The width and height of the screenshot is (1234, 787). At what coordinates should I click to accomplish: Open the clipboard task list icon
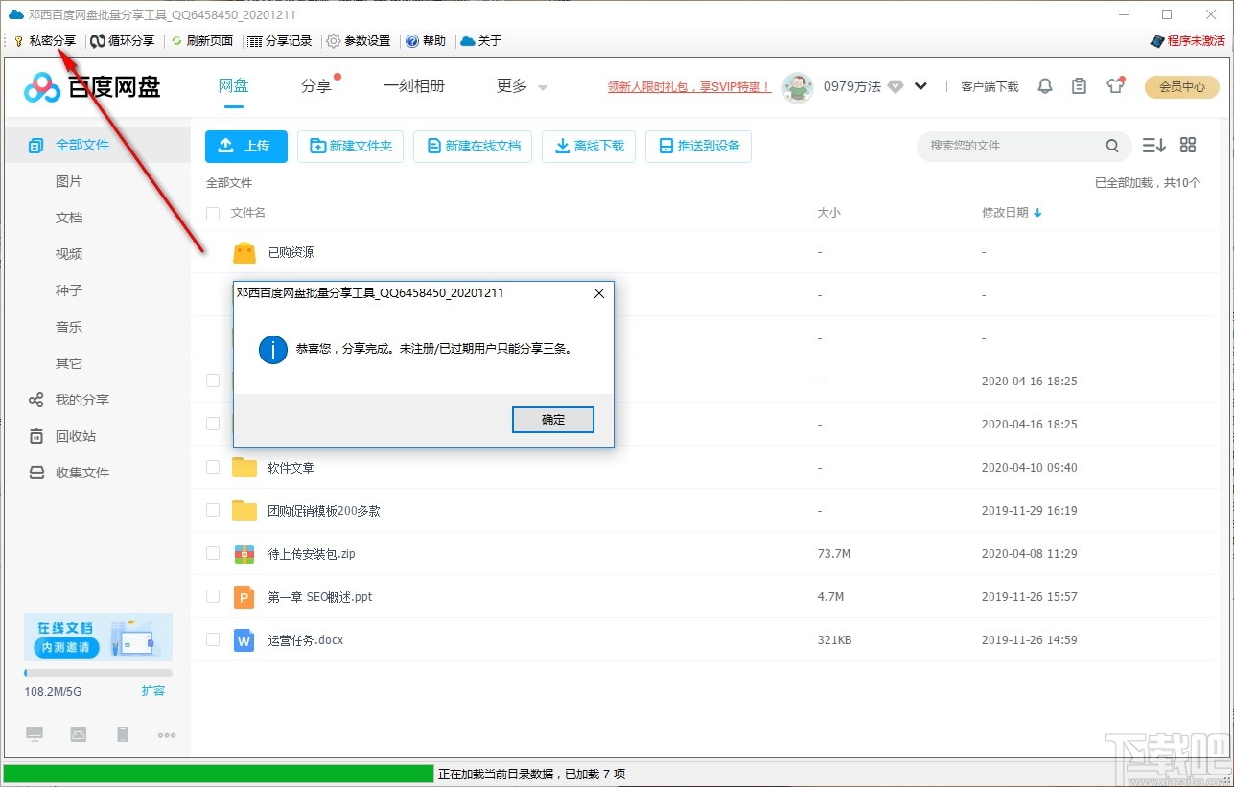[1080, 86]
